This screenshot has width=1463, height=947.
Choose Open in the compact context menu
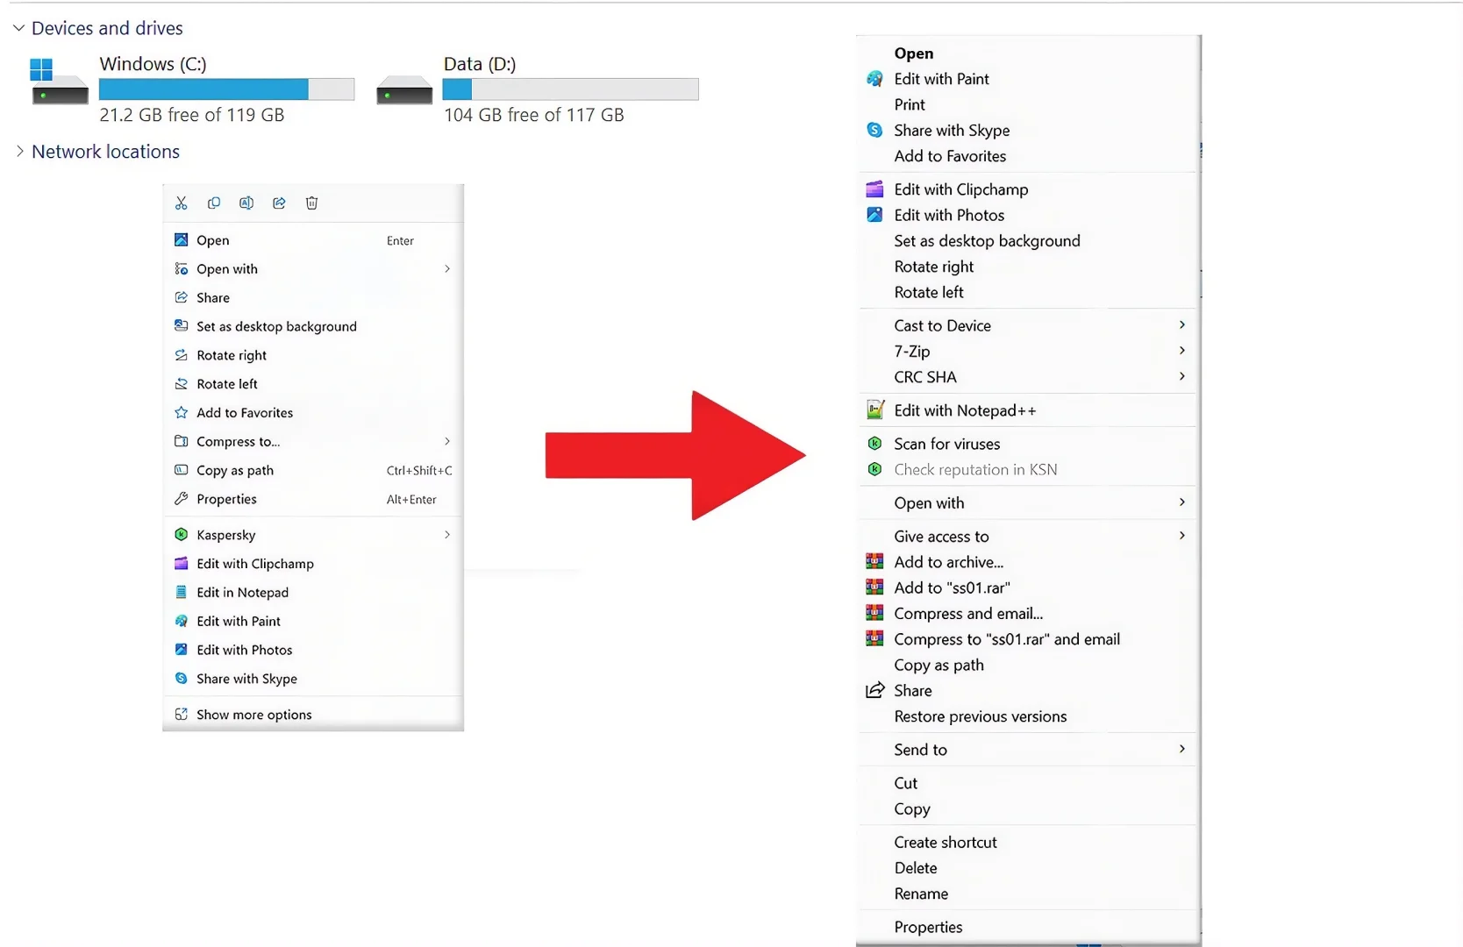[313, 240]
